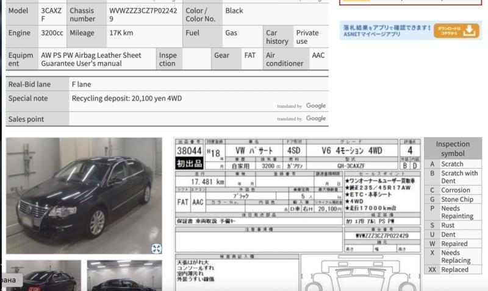Screen dimensions: 488x291
Task: Click the partially hidden overlay label at bottom-left
Action: coord(10,280)
